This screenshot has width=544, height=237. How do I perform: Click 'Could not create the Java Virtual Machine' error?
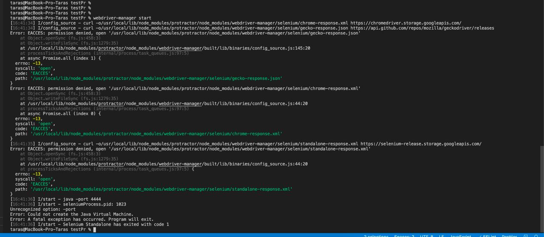[72, 214]
